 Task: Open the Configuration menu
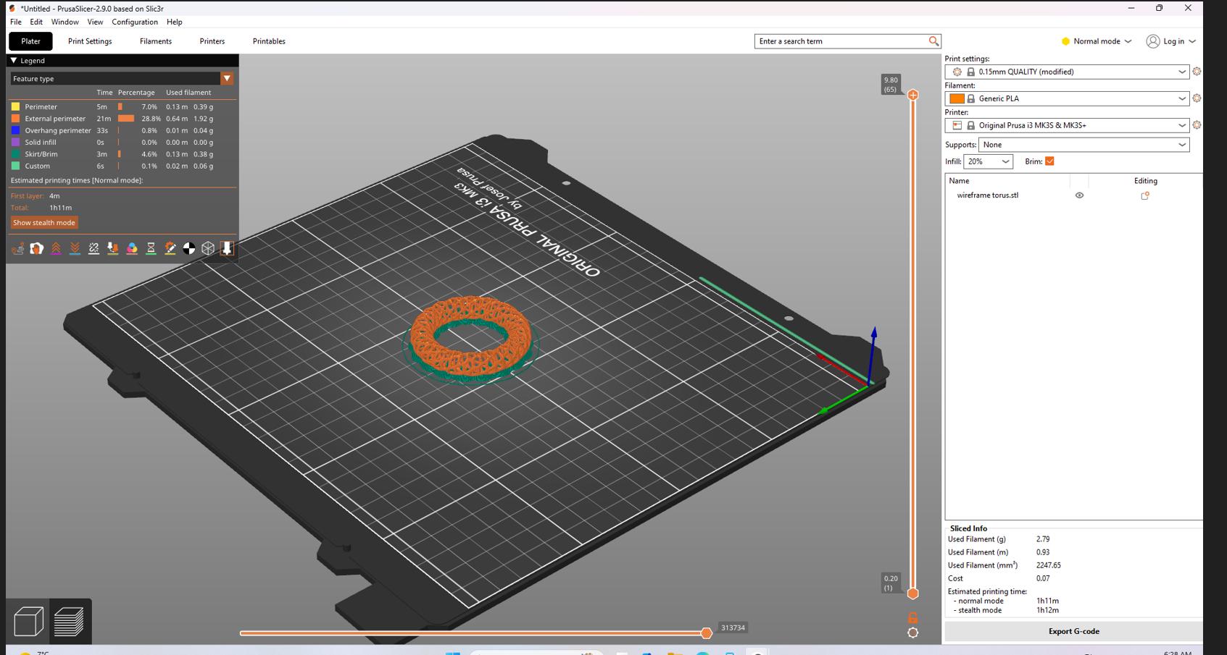point(135,22)
